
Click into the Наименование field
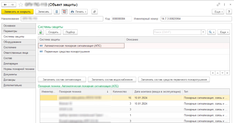pos(62,19)
